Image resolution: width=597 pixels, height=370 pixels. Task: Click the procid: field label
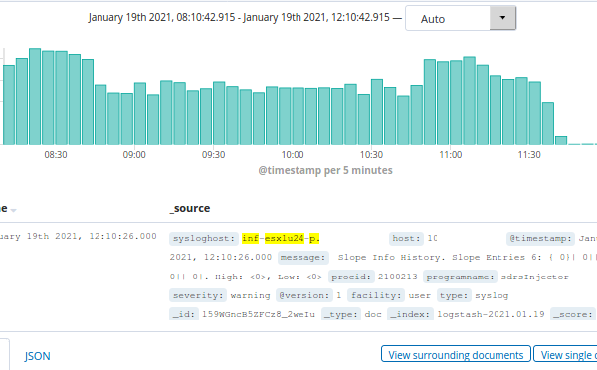(351, 277)
